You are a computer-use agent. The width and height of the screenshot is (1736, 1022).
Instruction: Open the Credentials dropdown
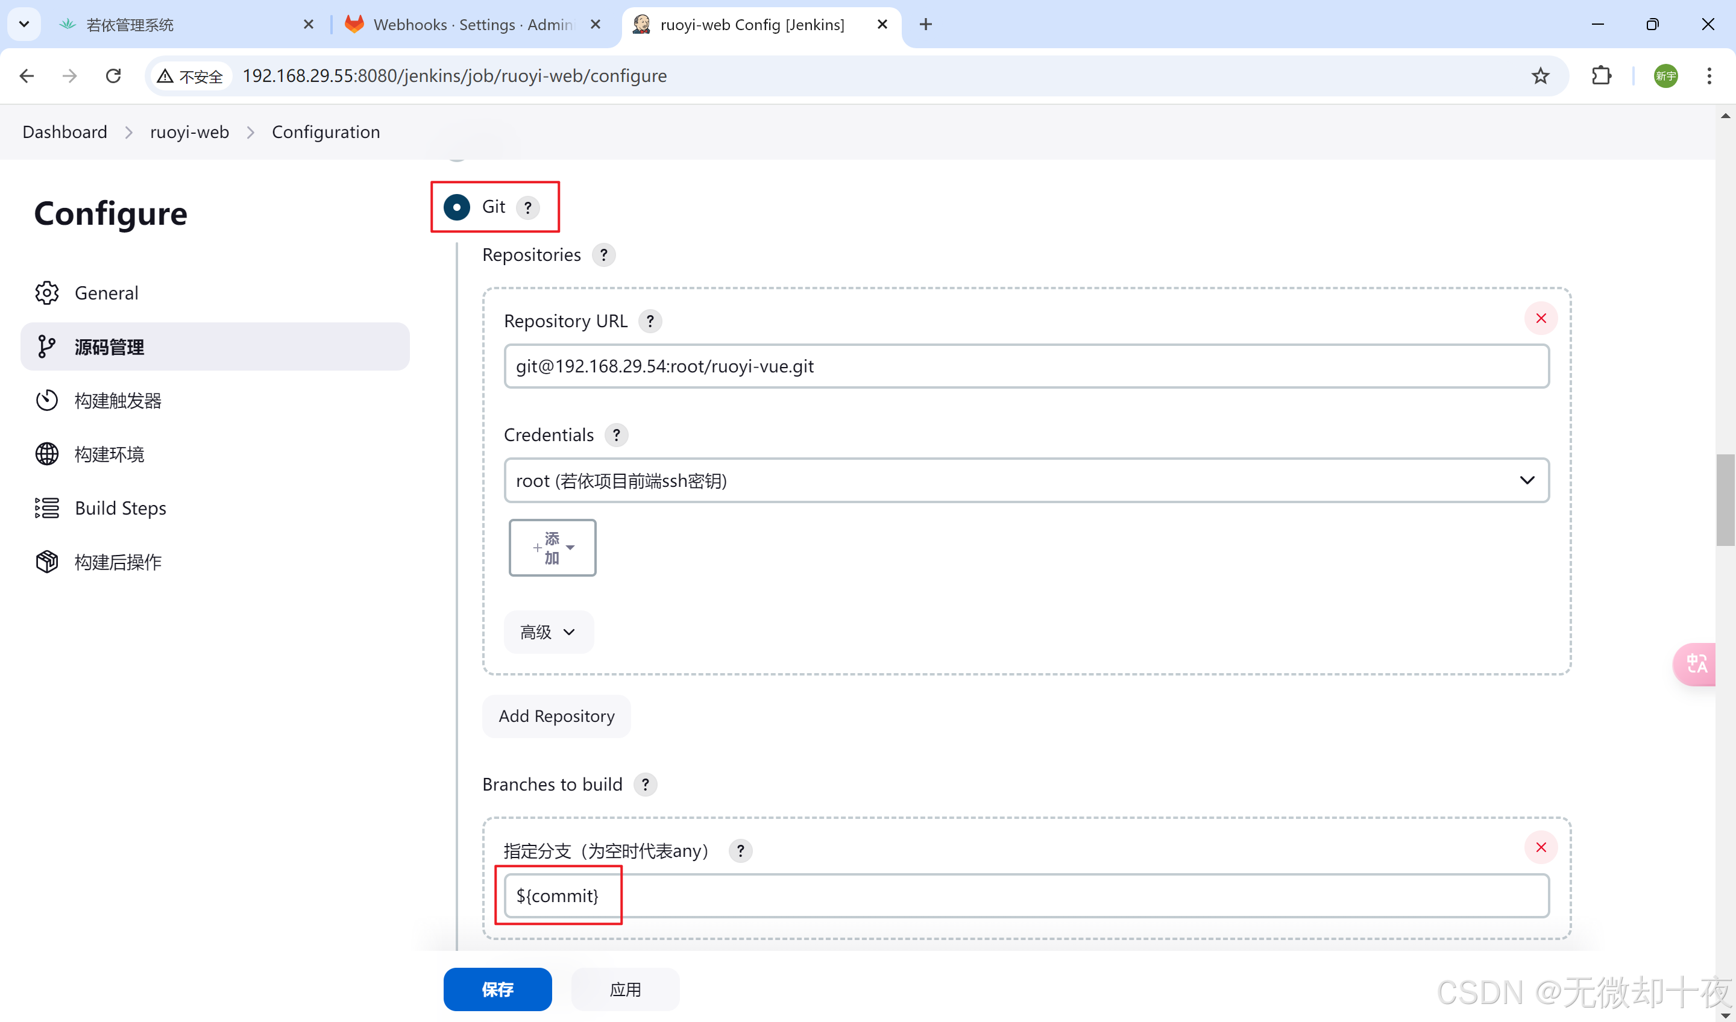[x=1026, y=481]
